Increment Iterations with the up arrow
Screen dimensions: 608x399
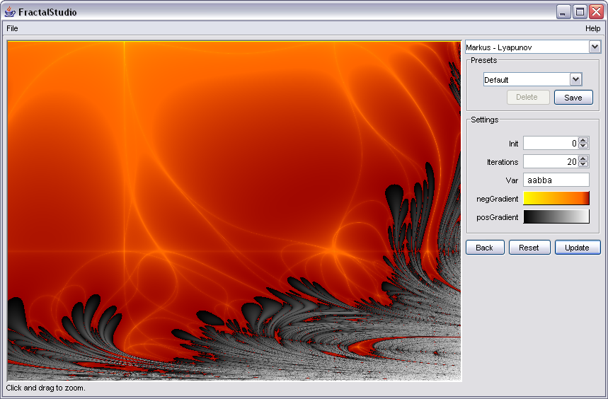[583, 158]
